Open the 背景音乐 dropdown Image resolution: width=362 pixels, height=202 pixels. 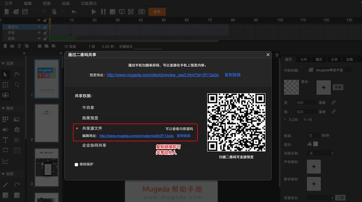click(x=321, y=197)
